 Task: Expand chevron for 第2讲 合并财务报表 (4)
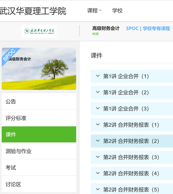[98, 173]
